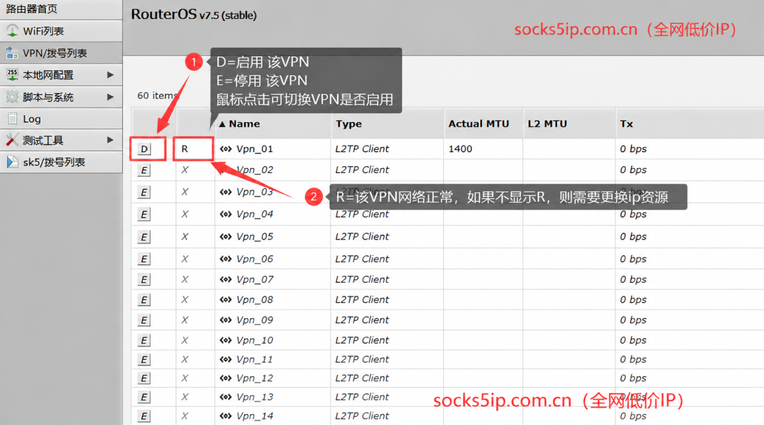Open Vpn_08 interface entry

[255, 300]
